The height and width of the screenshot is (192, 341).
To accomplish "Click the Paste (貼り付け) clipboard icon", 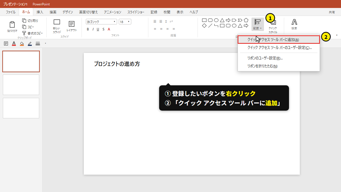I will click(12, 25).
